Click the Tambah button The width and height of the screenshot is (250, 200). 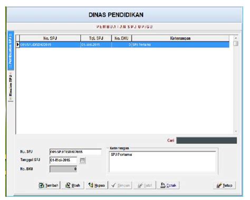49,185
